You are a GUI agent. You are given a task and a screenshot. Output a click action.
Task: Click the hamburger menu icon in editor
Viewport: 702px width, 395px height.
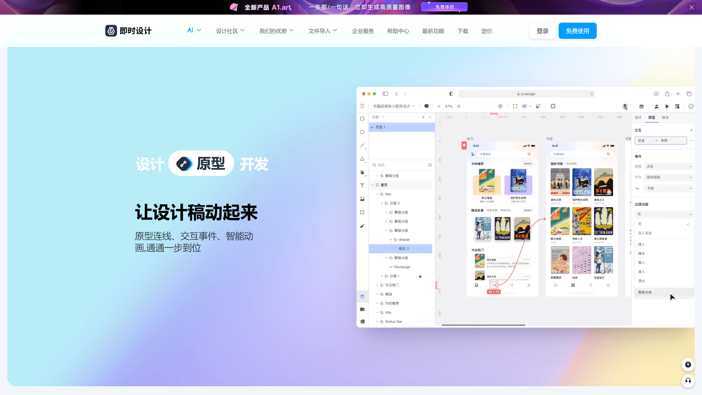[x=362, y=106]
